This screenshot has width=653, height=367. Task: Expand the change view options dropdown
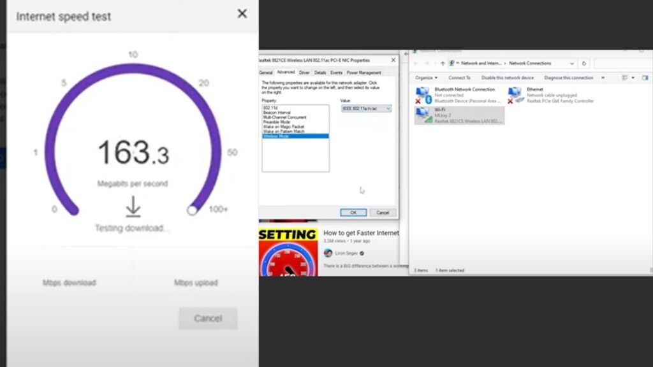[x=633, y=78]
